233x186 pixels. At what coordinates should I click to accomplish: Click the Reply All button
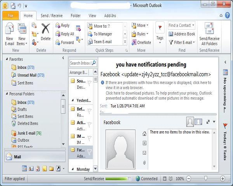64,34
